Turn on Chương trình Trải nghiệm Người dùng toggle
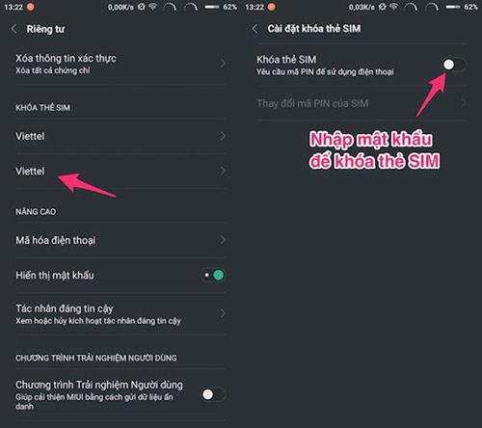This screenshot has width=482, height=428. click(x=213, y=394)
